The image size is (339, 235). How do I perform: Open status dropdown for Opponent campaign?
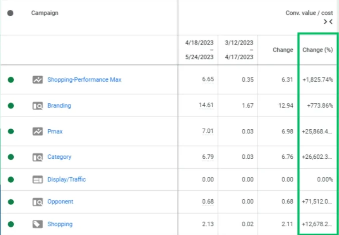click(x=11, y=202)
